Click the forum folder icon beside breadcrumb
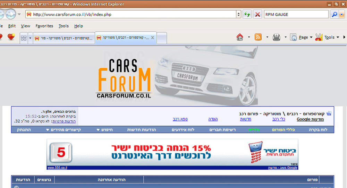347x188 pixels. point(329,113)
